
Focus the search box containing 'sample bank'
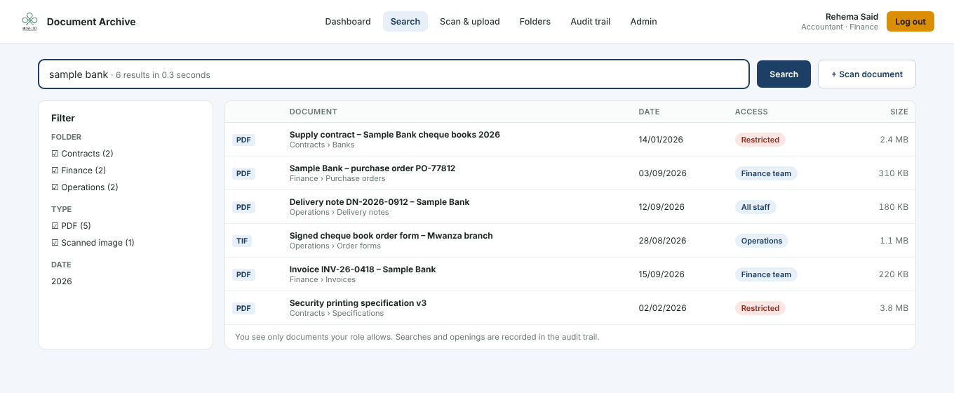(394, 74)
